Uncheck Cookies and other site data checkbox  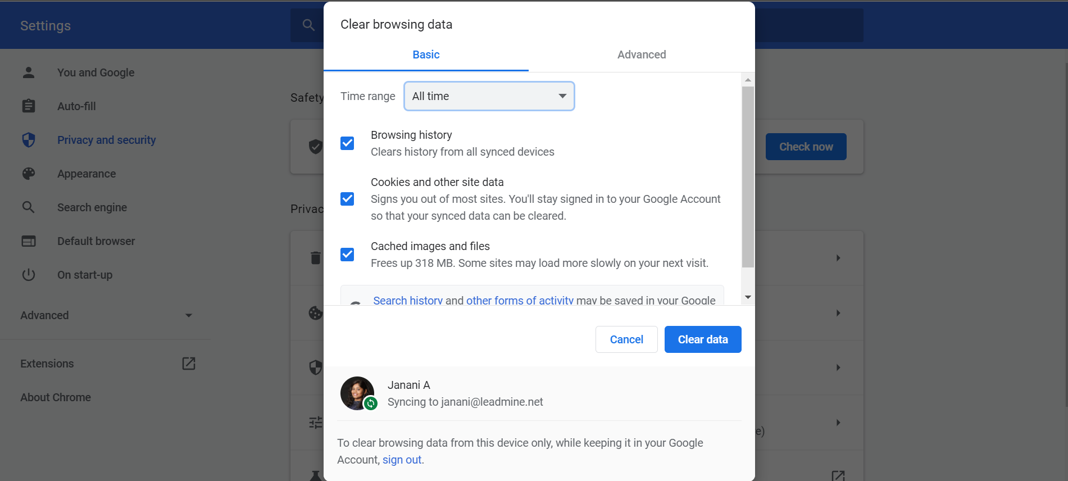[347, 199]
